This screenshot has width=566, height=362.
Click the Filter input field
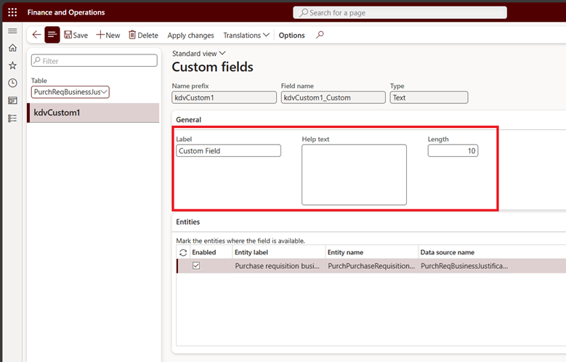click(94, 60)
